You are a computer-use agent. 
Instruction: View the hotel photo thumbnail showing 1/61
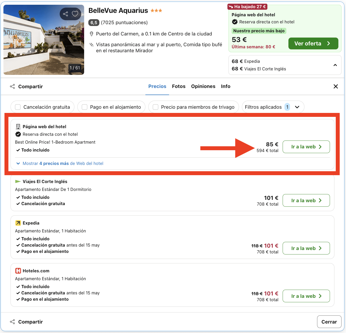[x=43, y=39]
